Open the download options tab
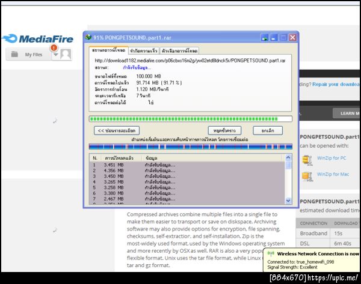This screenshot has width=361, height=284. 179,51
